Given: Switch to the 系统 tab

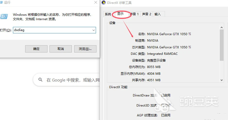Looking at the screenshot, I should (108, 14).
